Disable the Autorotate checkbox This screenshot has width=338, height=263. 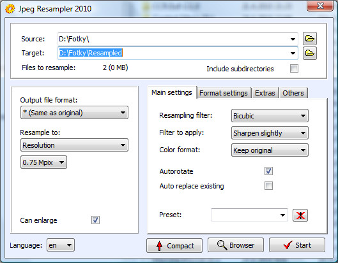click(x=268, y=171)
